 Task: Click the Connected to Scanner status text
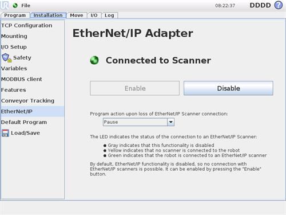point(158,60)
